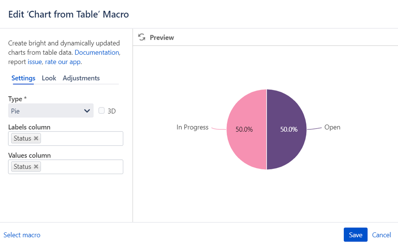This screenshot has width=398, height=244.
Task: Remove Status tag from Values column
Action: pyautogui.click(x=36, y=167)
